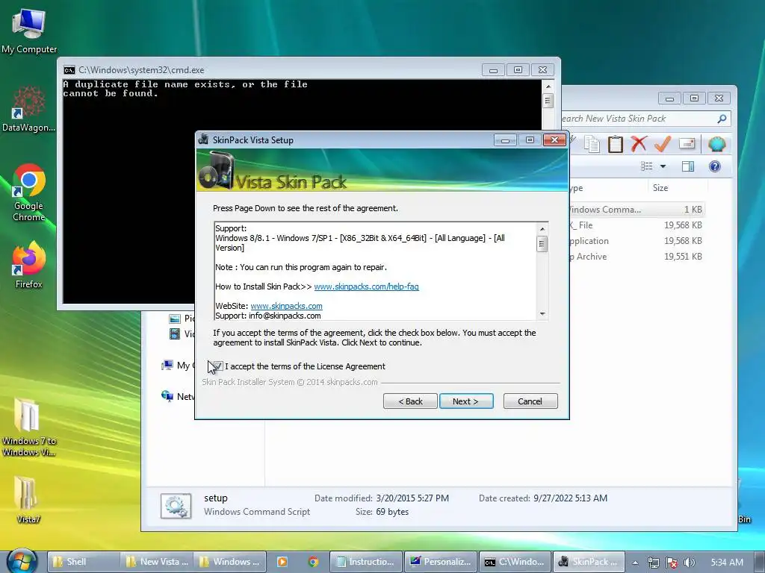The image size is (765, 573).
Task: Switch to Instructions taskbar item
Action: (x=366, y=562)
